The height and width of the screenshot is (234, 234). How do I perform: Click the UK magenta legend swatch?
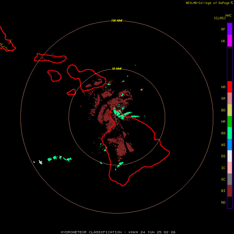pyautogui.click(x=230, y=41)
